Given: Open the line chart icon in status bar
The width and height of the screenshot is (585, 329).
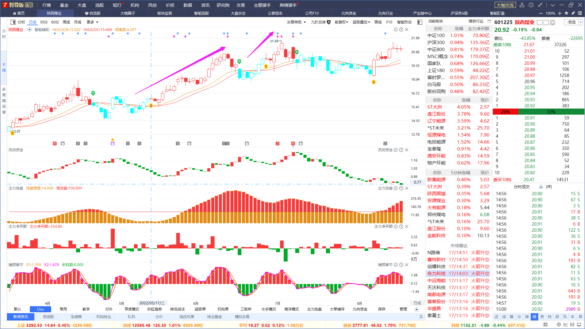Looking at the screenshot, I should point(566,325).
